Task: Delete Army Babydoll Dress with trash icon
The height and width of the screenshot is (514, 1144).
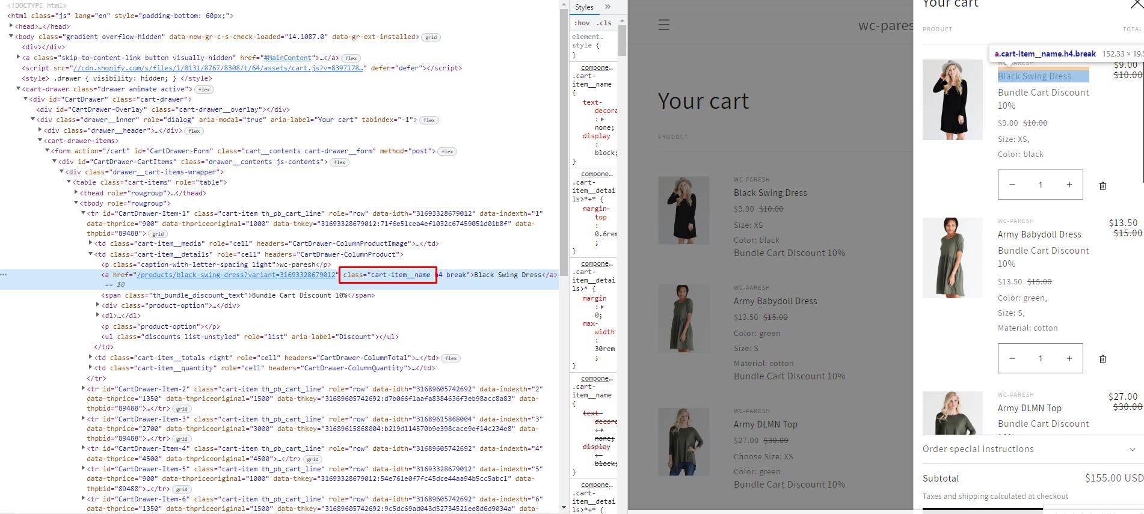Action: click(1102, 359)
